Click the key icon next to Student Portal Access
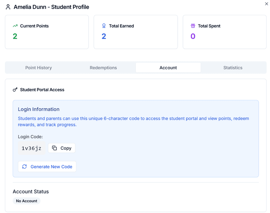 click(15, 89)
